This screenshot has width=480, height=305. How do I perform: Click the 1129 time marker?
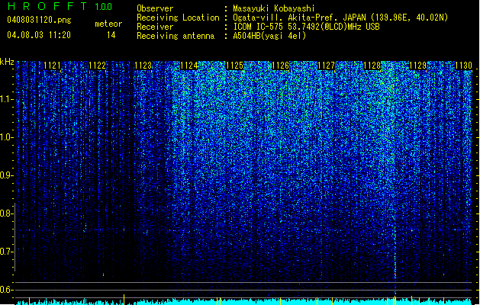(418, 66)
